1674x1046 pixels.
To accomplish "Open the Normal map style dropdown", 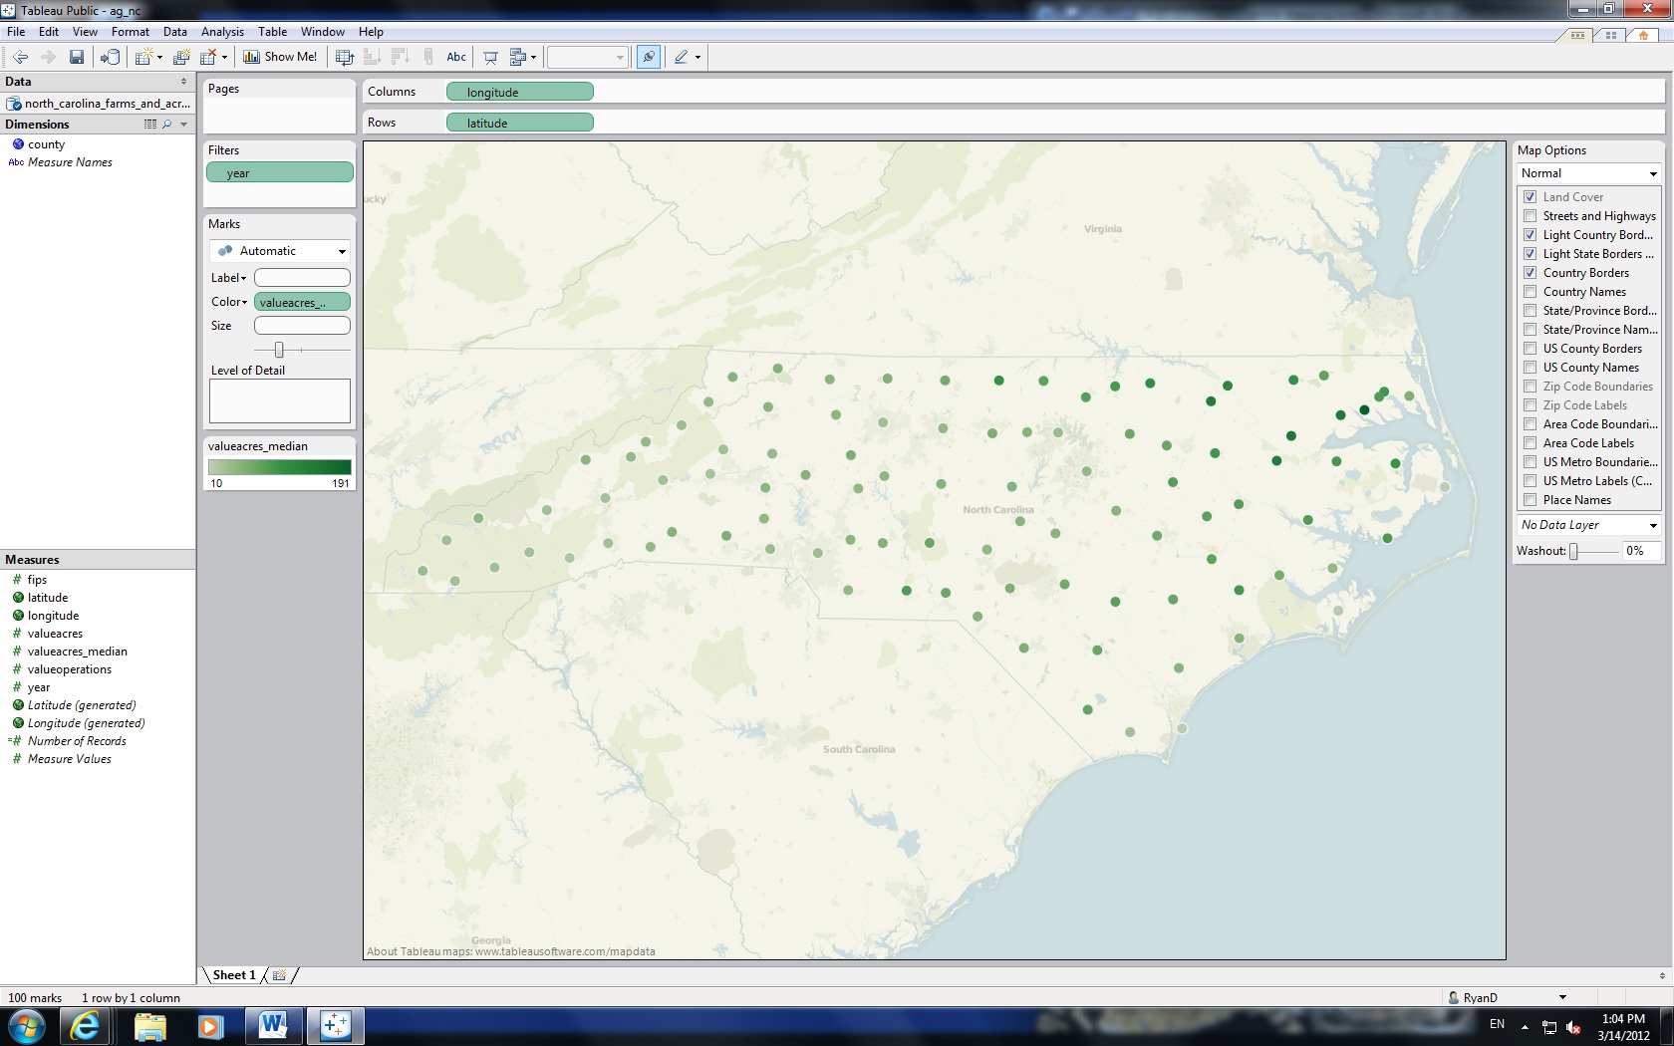I will (x=1653, y=173).
